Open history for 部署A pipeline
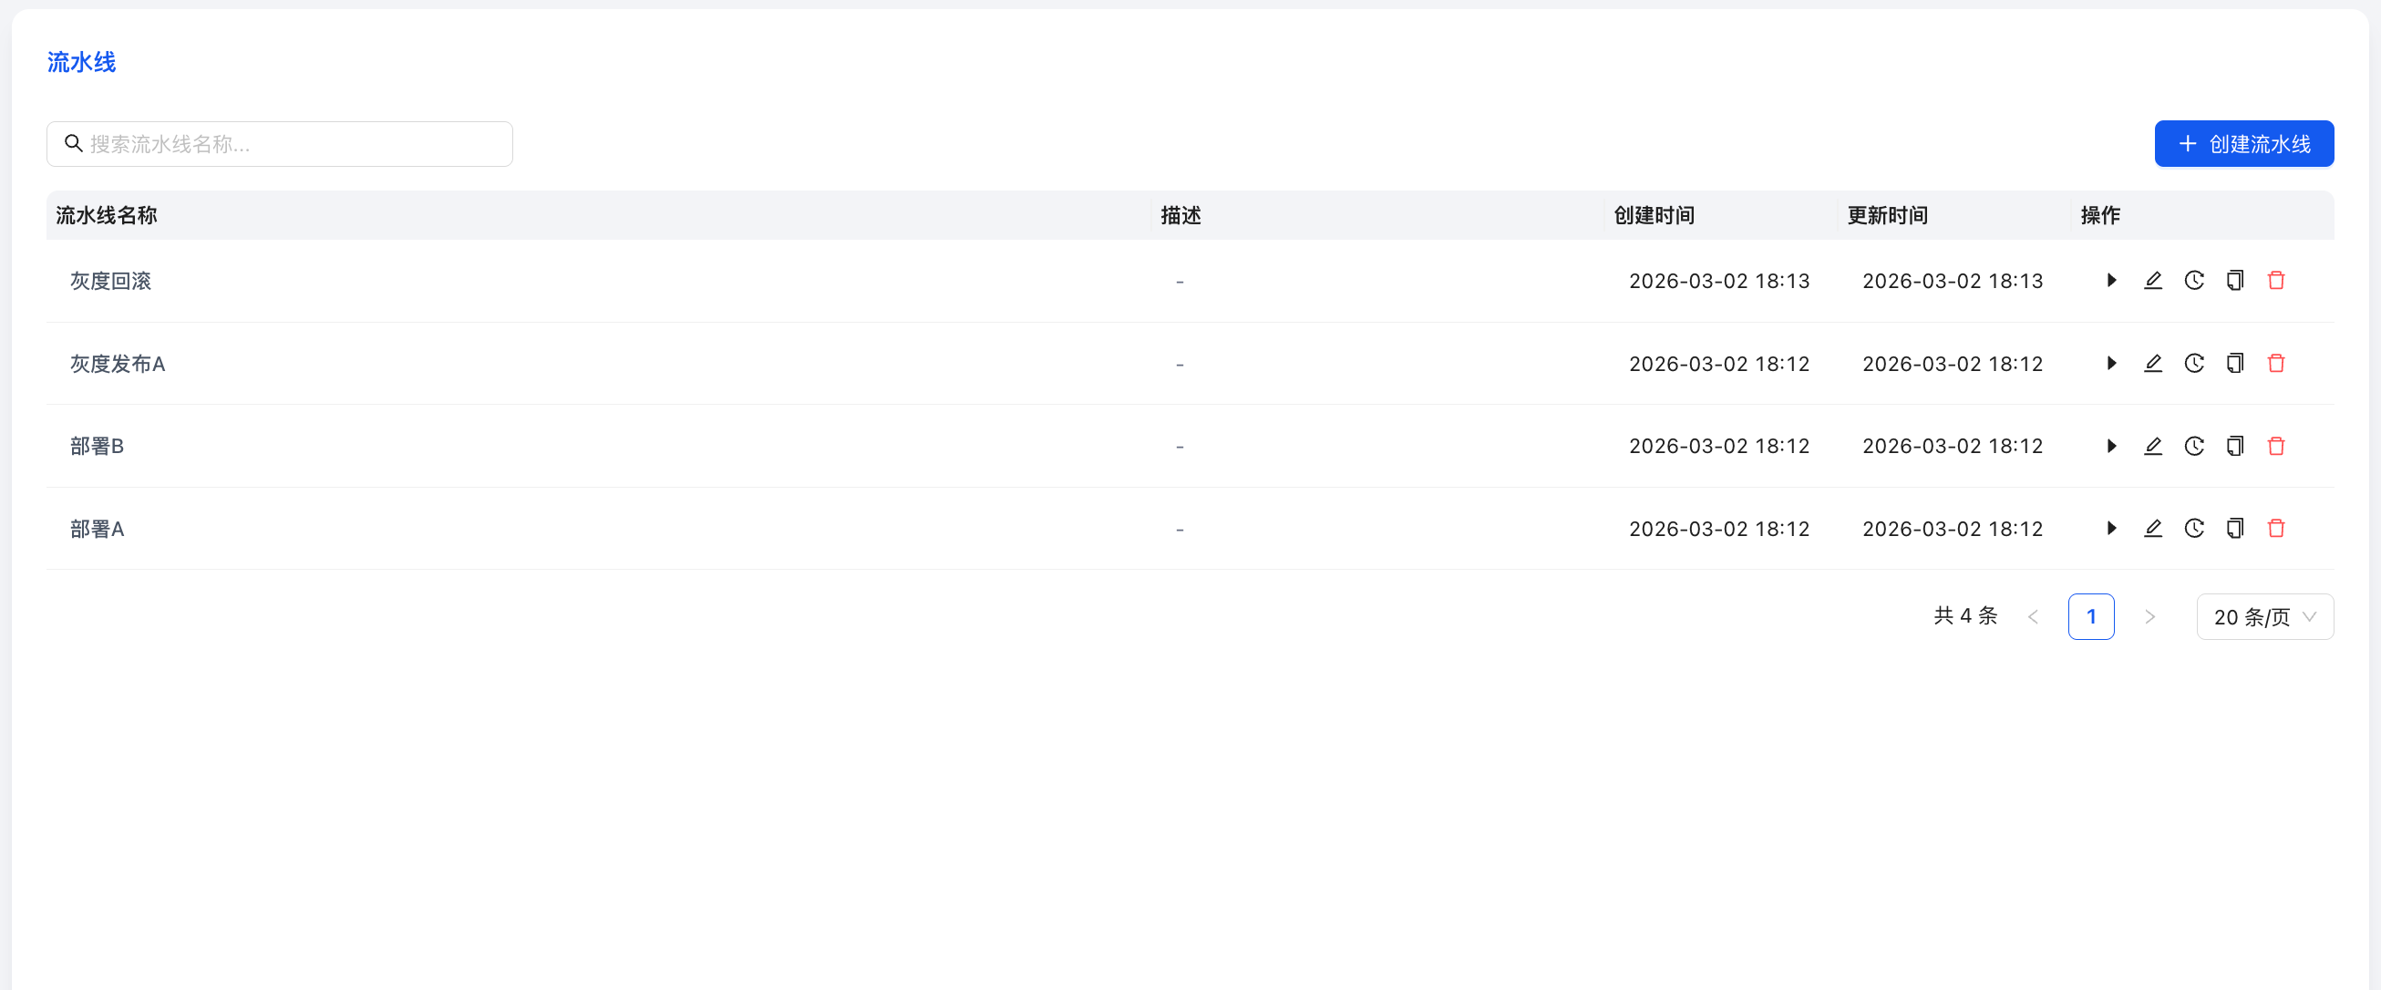This screenshot has width=2381, height=990. [x=2193, y=528]
